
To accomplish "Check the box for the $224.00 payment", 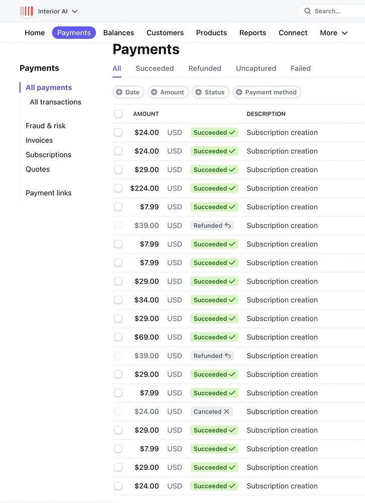I will pyautogui.click(x=118, y=188).
